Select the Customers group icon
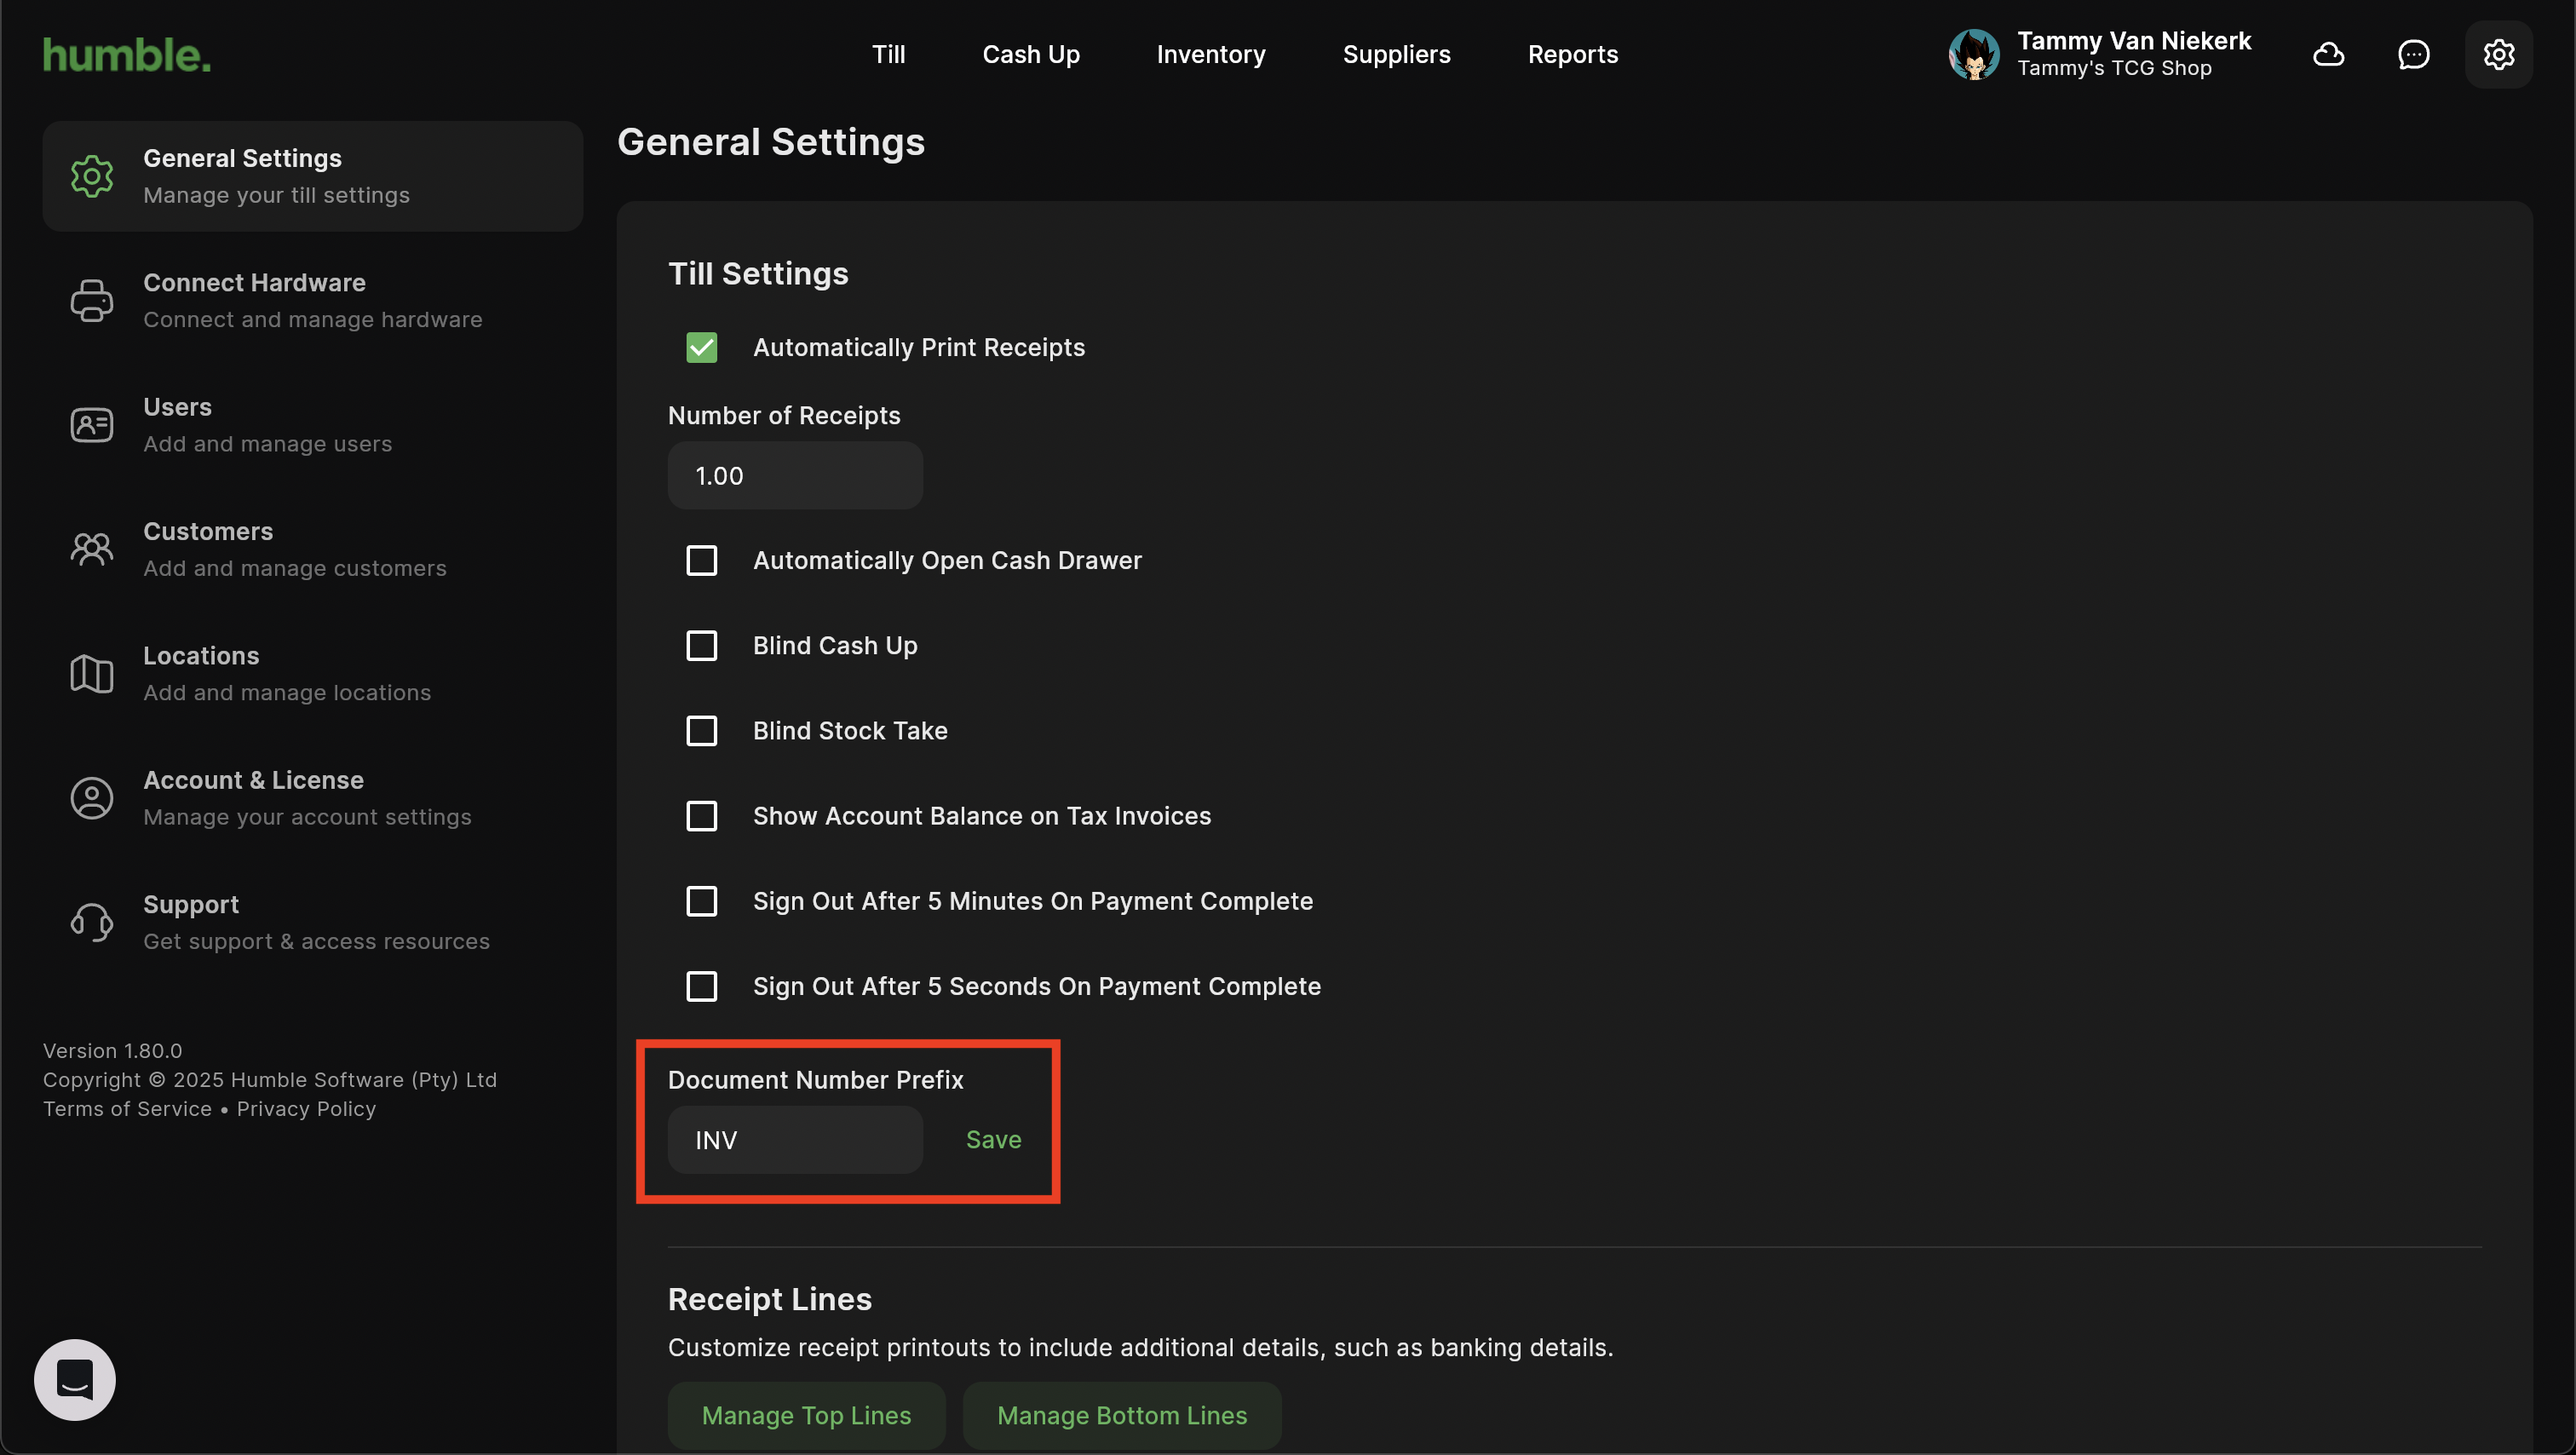The image size is (2576, 1455). 91,549
